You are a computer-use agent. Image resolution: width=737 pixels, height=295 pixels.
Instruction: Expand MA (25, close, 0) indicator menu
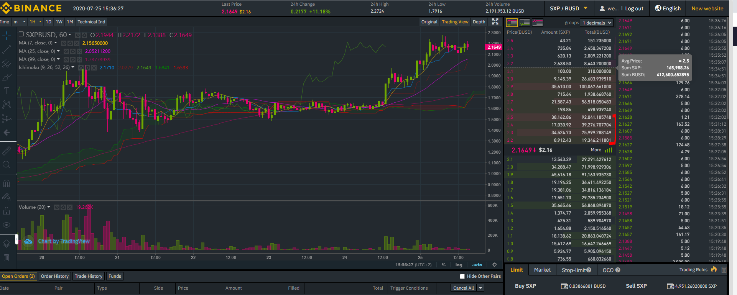58,51
